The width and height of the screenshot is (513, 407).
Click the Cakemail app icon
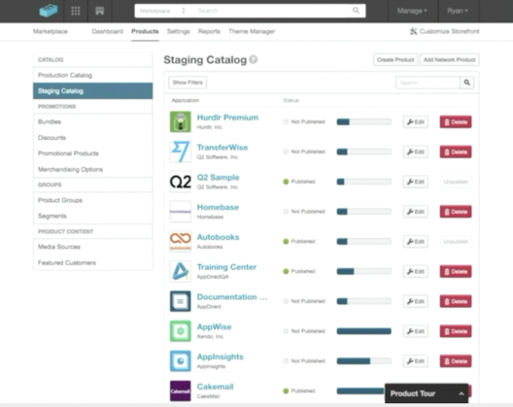coord(181,390)
